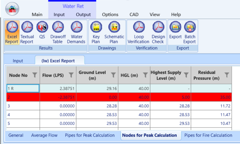Run Loop Verification
Viewport: 240px width, 144px height.
click(138, 33)
